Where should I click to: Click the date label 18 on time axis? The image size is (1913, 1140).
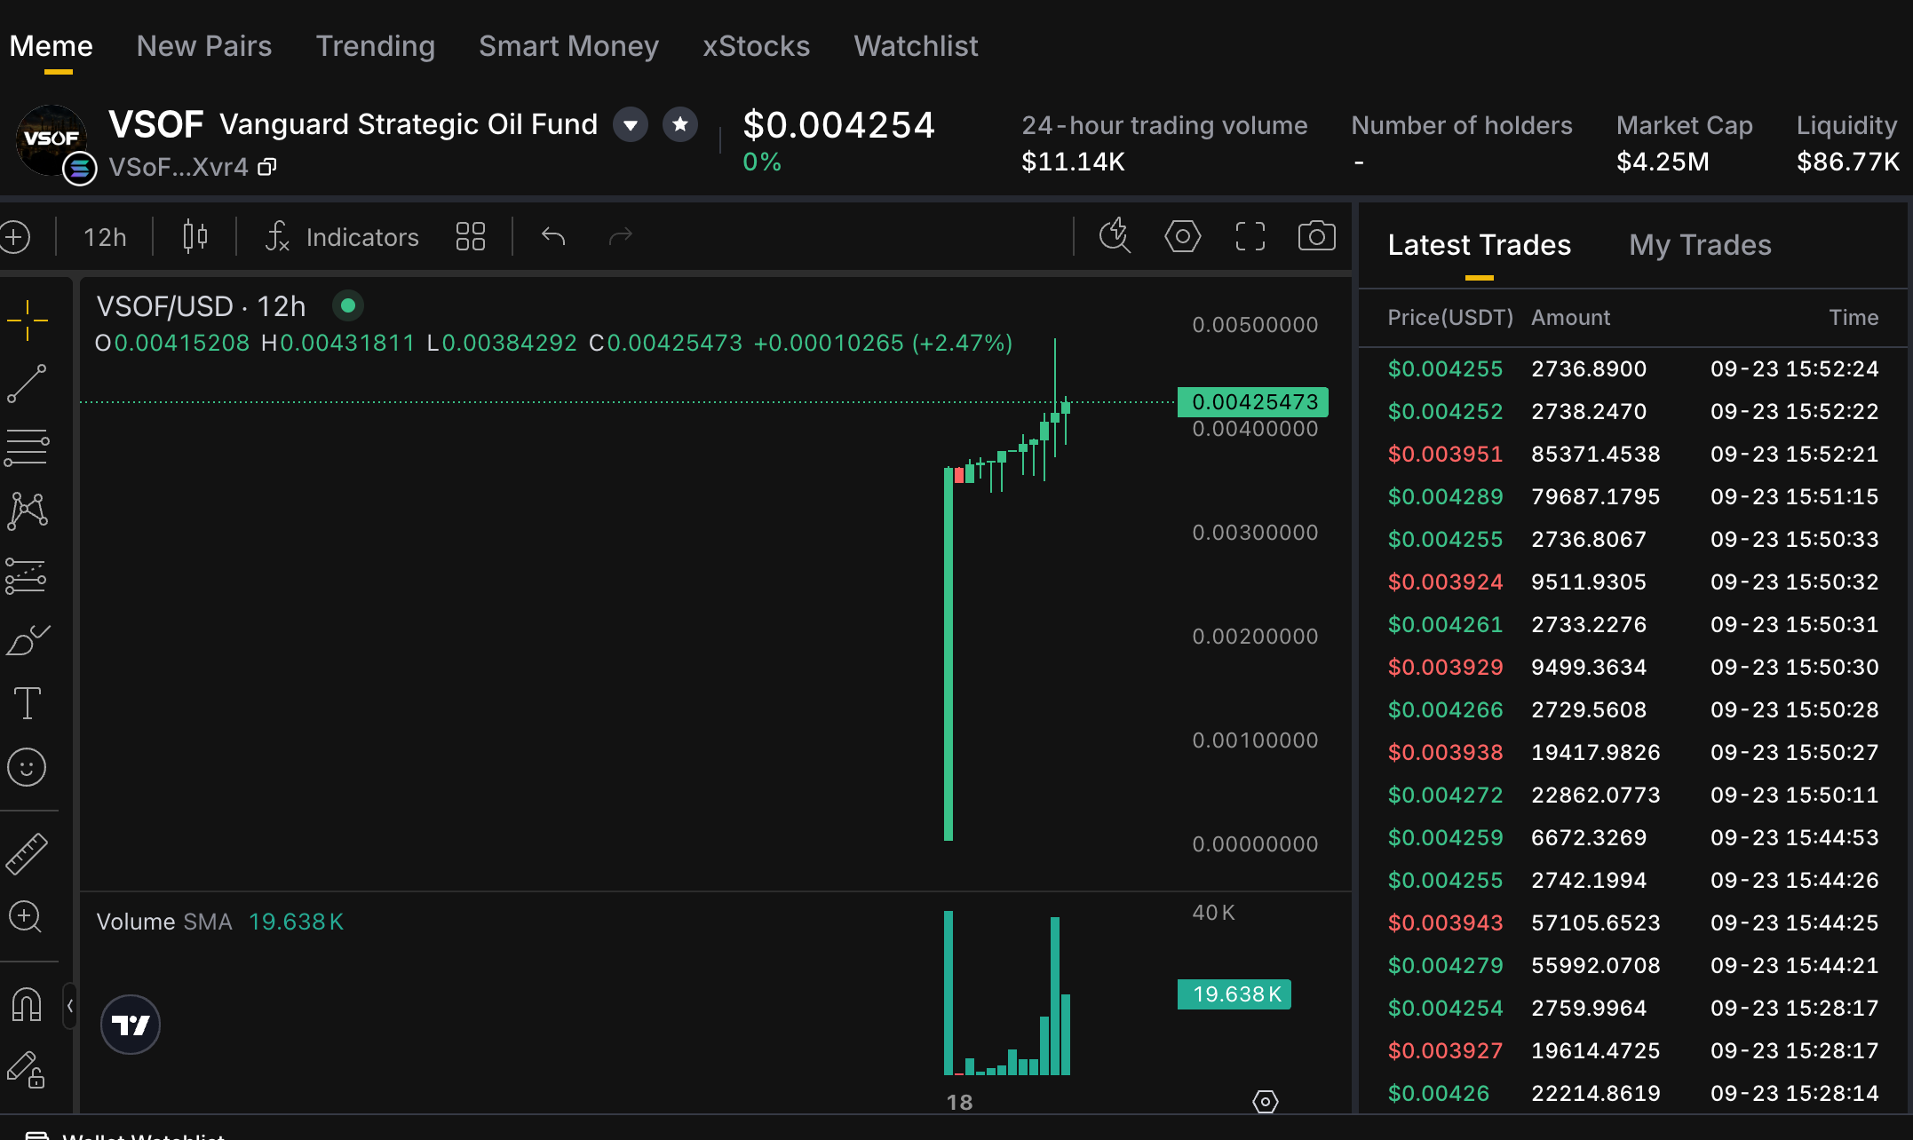tap(959, 1103)
